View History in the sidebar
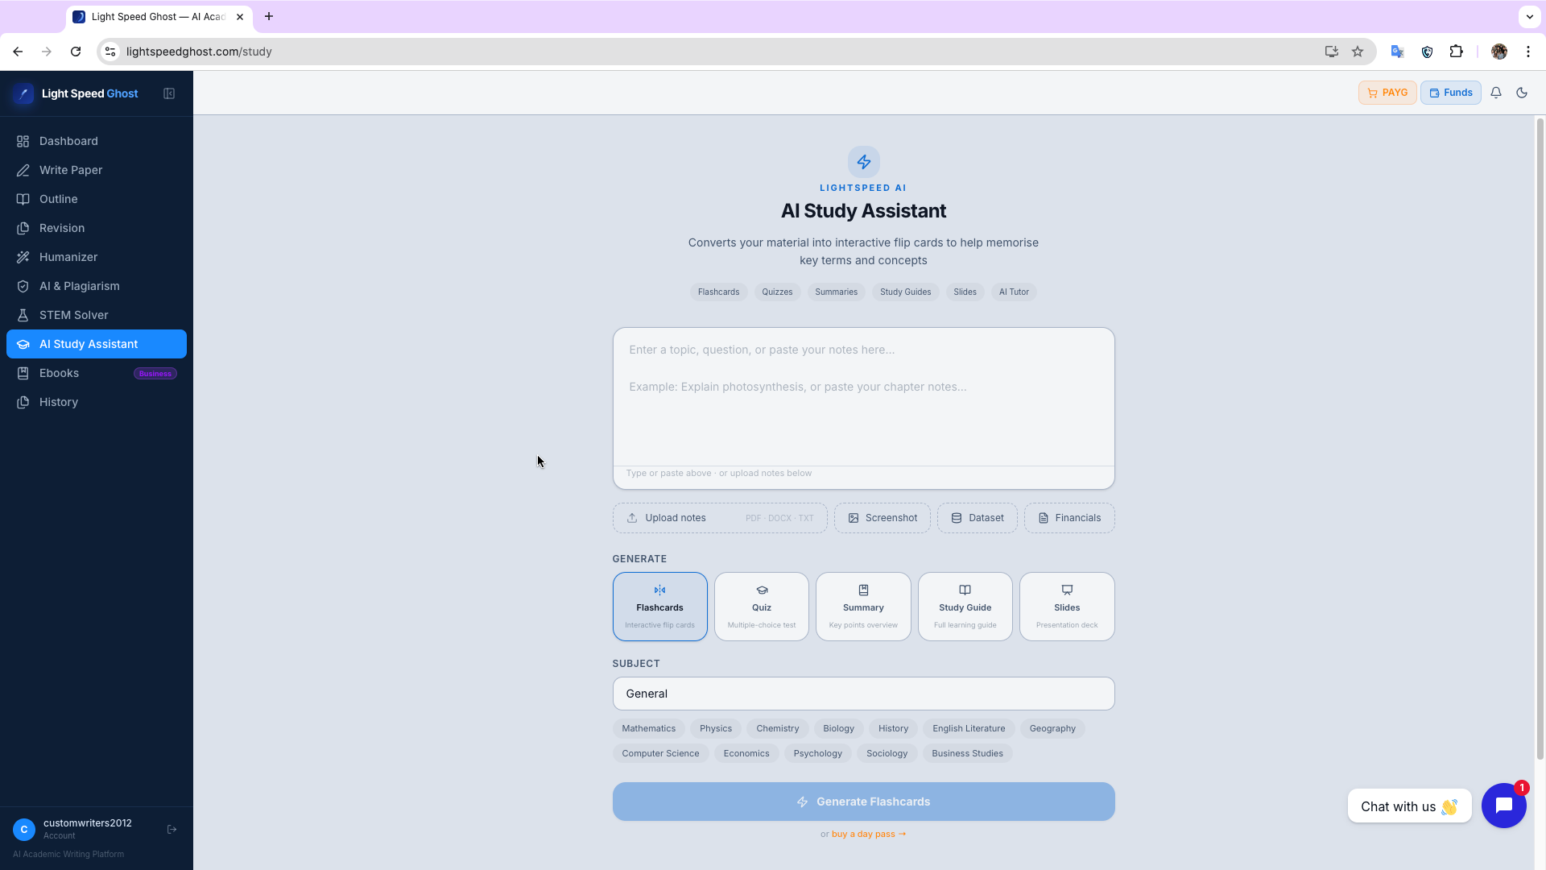This screenshot has height=870, width=1546. click(97, 402)
